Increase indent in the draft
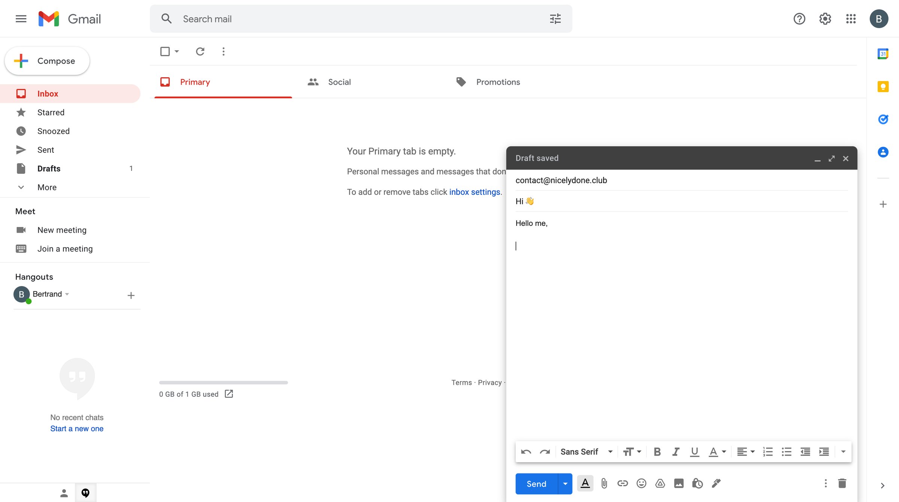The image size is (899, 502). tap(824, 452)
